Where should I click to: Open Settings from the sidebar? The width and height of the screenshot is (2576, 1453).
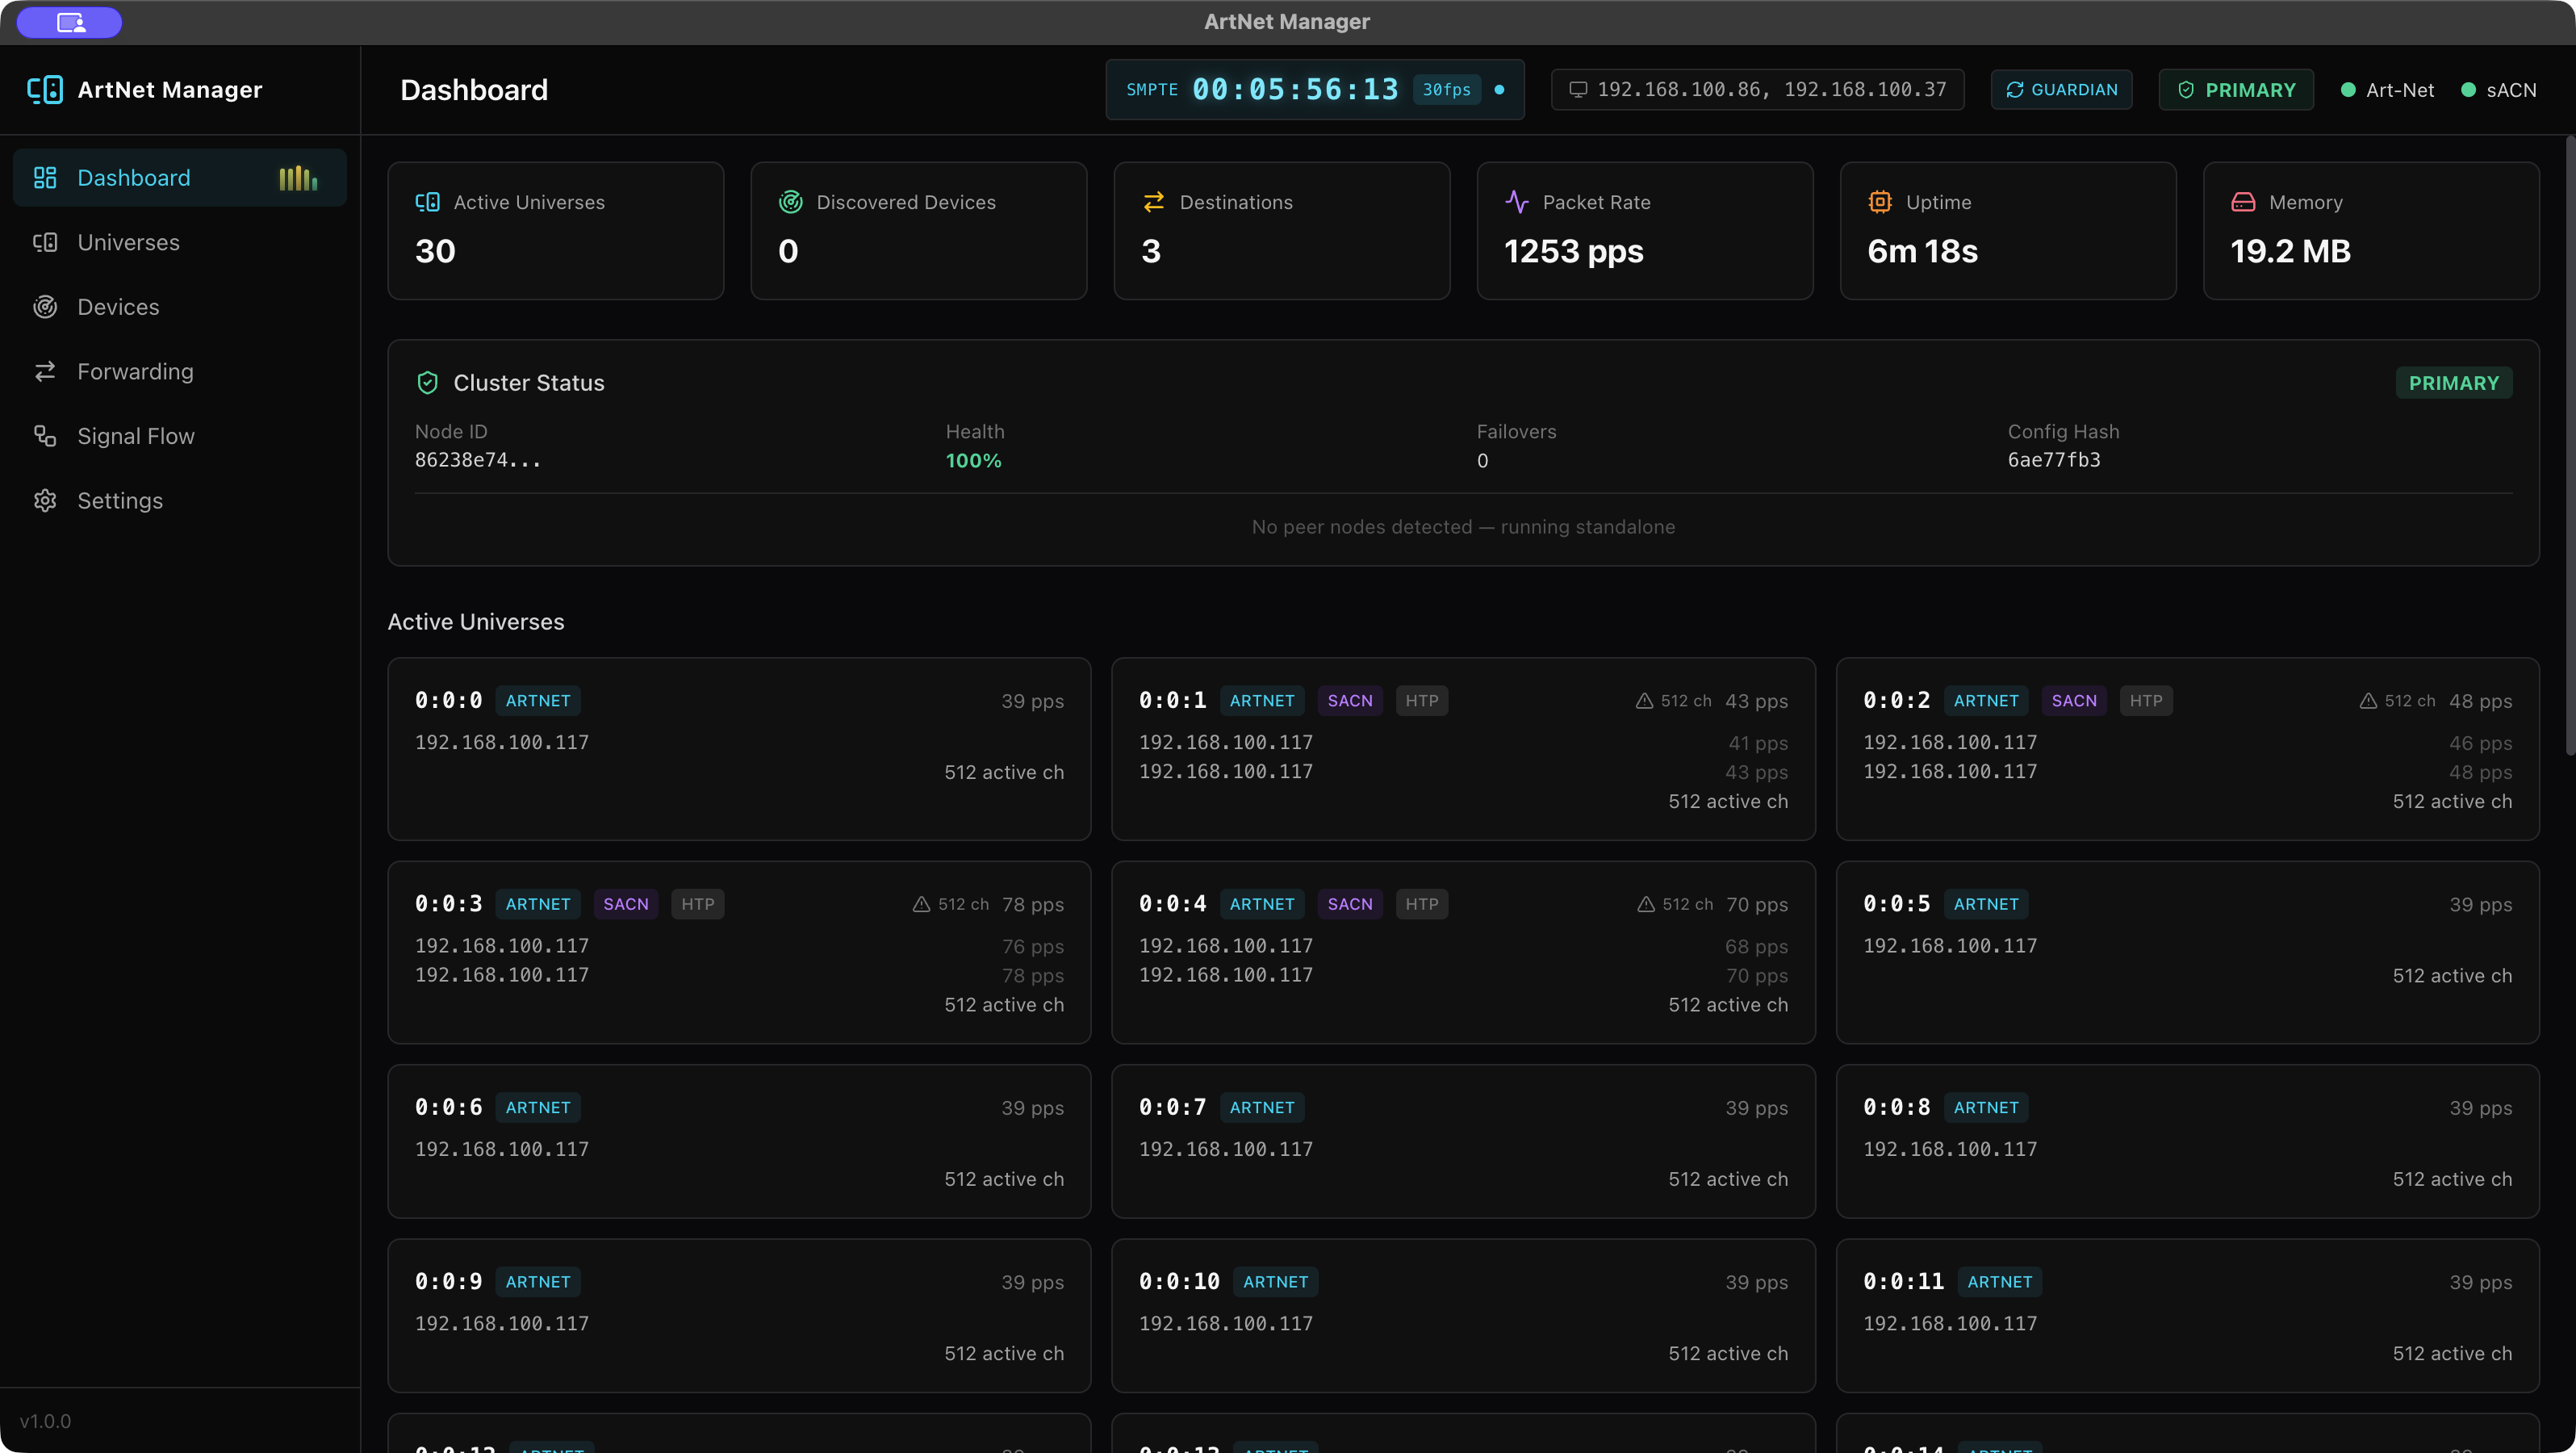pyautogui.click(x=180, y=501)
